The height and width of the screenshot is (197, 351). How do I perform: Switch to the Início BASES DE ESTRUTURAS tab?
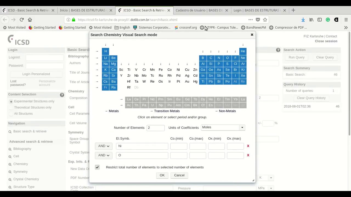pos(86,10)
